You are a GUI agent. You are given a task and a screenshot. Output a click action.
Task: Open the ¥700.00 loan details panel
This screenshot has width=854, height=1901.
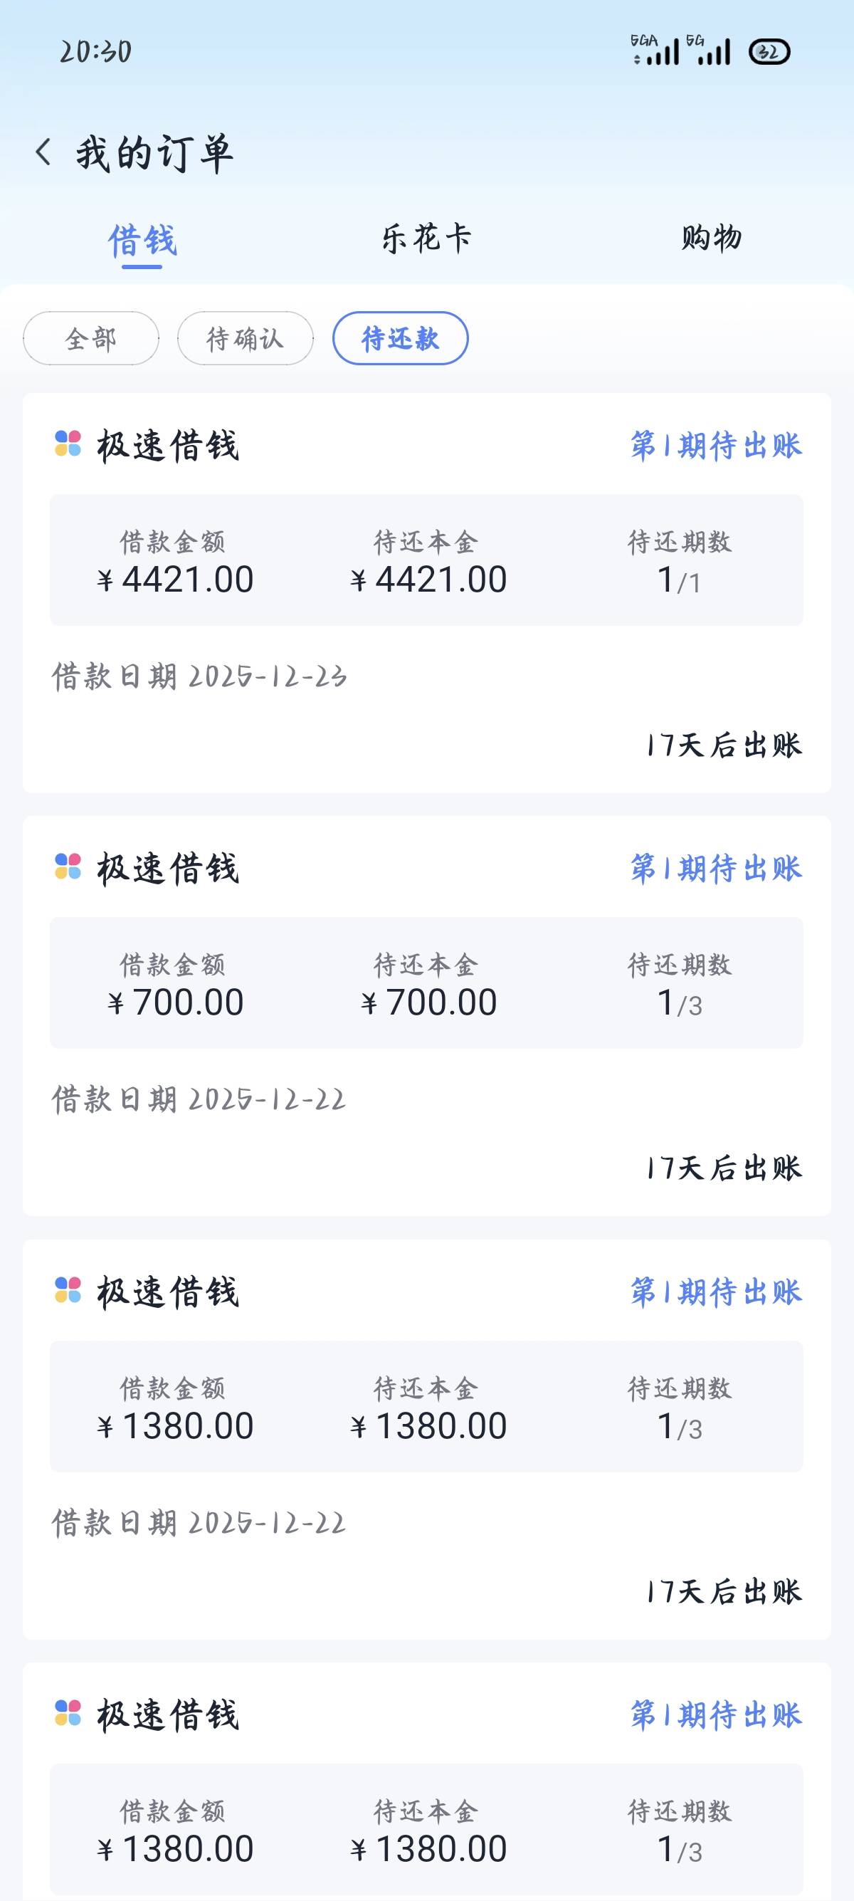click(426, 983)
